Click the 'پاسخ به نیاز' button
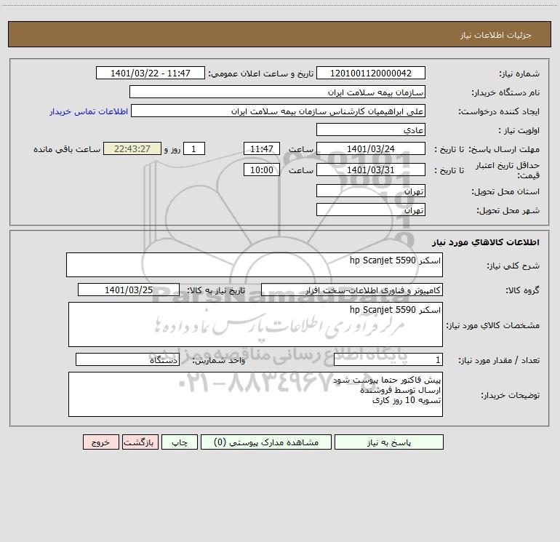560x542 pixels. click(389, 442)
